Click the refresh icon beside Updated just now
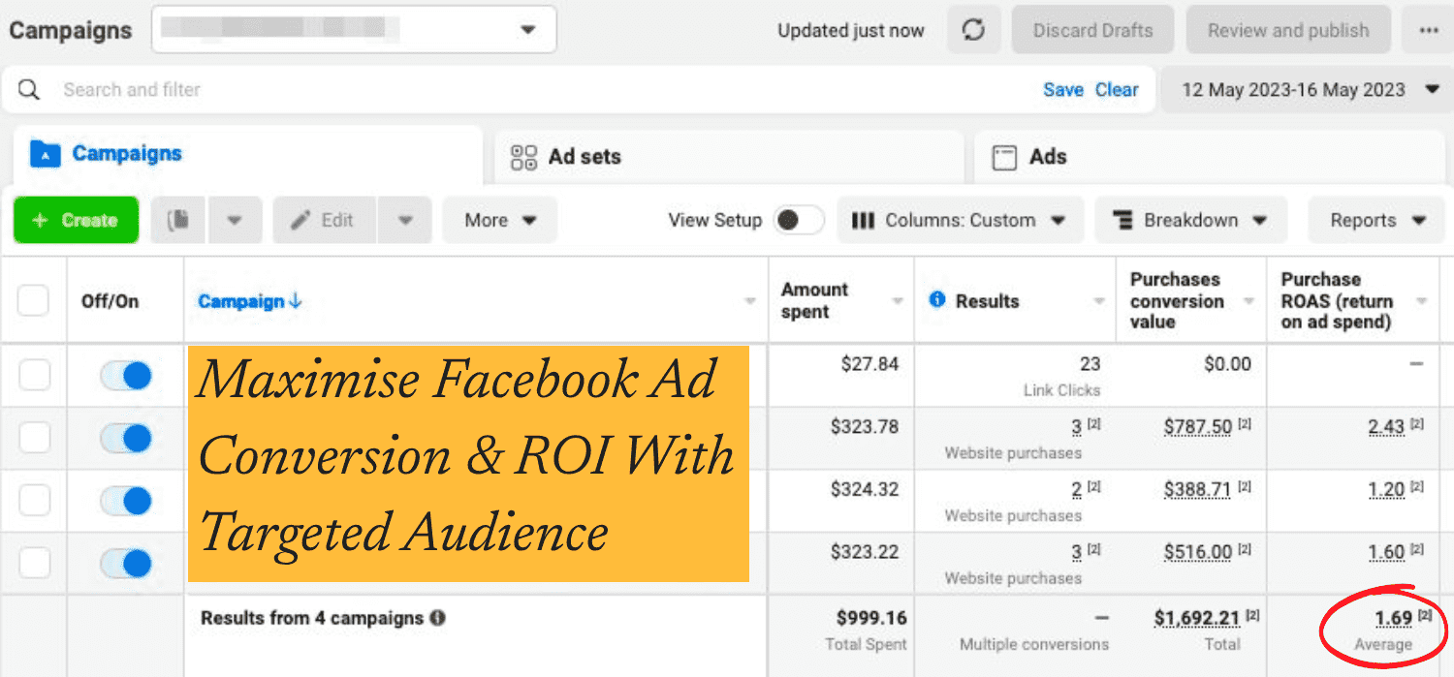The image size is (1454, 677). [x=973, y=30]
